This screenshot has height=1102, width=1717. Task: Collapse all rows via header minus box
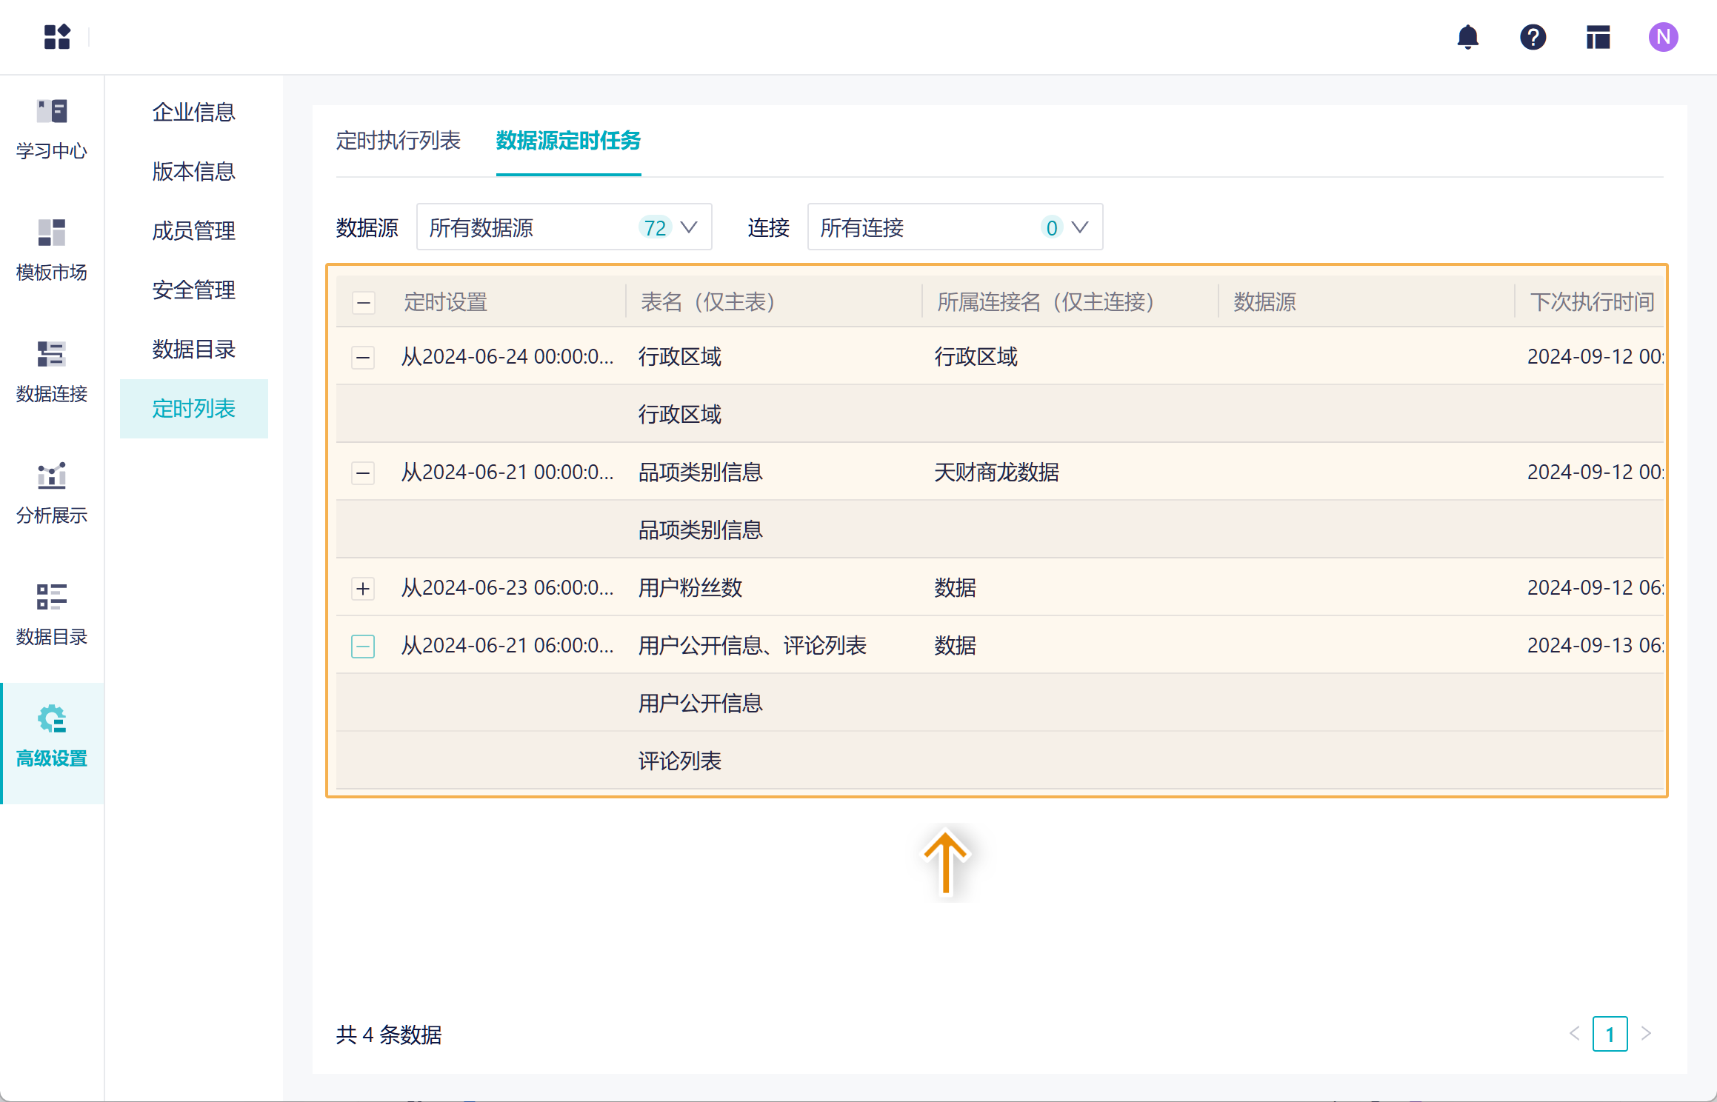[x=363, y=302]
